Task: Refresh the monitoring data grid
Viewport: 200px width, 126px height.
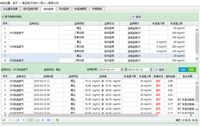Action: pyautogui.click(x=57, y=120)
